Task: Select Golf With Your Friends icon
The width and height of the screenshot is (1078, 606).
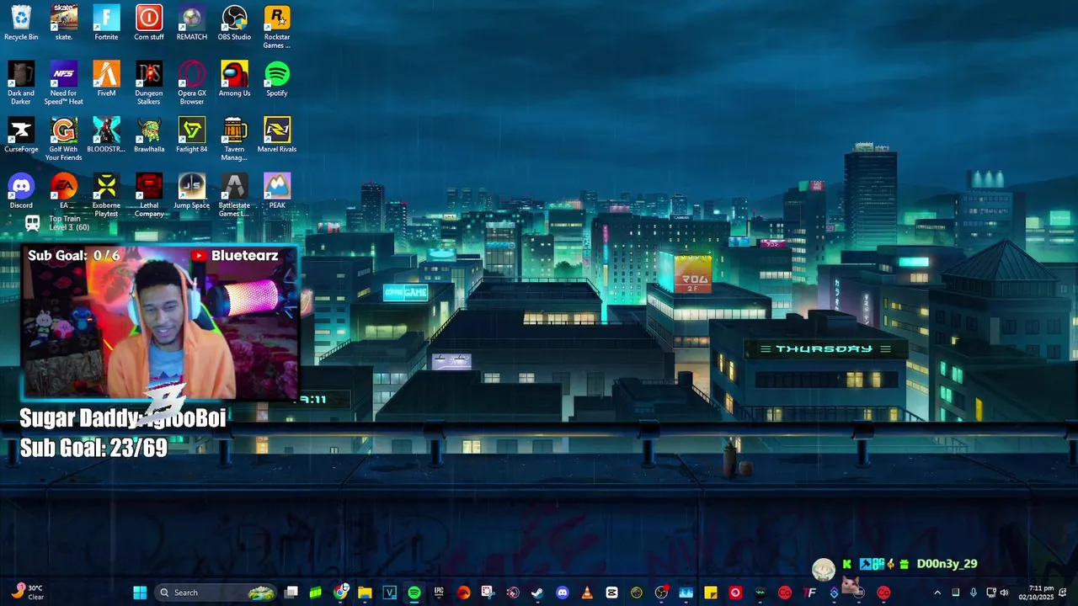Action: (64, 139)
